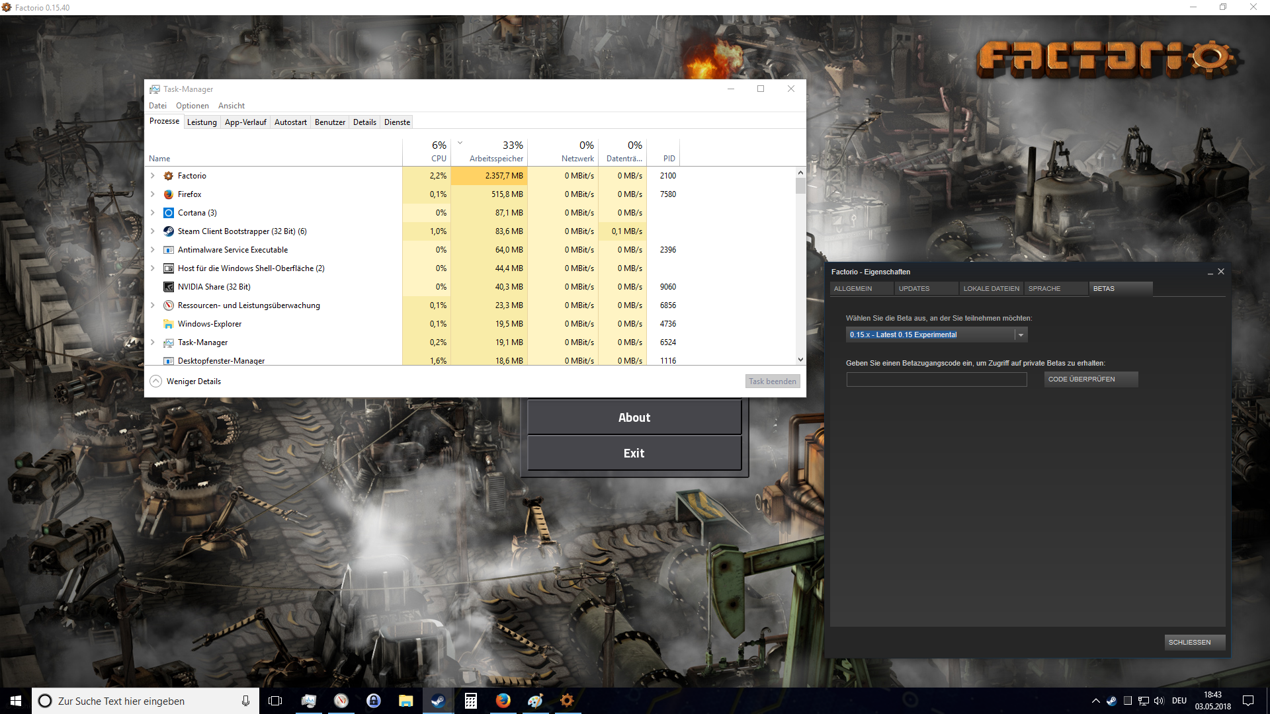Open LOKALE DATEIEN tab in properties

coord(991,289)
